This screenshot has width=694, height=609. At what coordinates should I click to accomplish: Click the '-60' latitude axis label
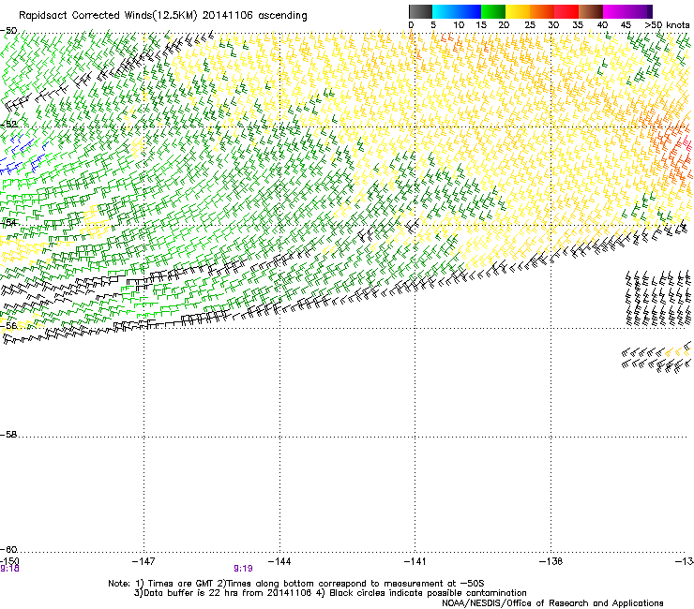8,549
